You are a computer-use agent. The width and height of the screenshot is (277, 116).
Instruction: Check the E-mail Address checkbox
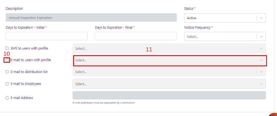point(7,98)
